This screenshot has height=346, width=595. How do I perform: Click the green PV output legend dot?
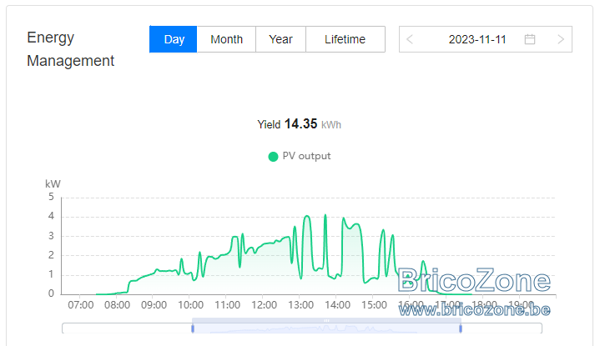coord(273,157)
